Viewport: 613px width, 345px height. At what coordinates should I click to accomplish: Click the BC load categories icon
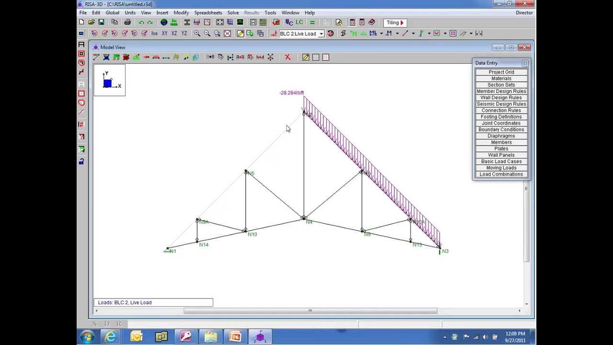[289, 23]
